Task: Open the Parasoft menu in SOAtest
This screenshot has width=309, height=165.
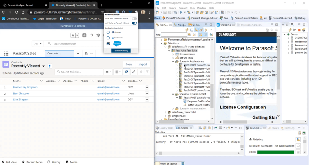Action: pos(183,8)
